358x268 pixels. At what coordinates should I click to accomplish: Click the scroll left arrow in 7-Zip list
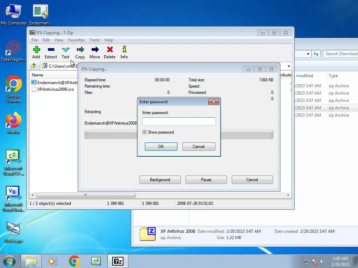[33, 195]
